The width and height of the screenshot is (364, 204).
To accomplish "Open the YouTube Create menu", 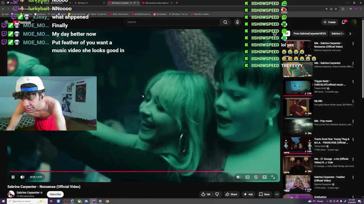I will coord(329,22).
